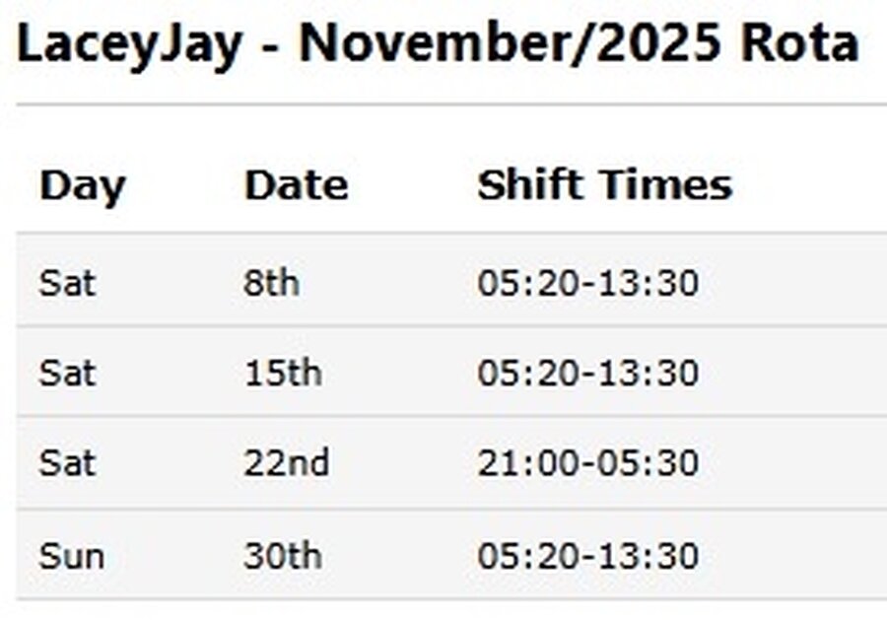
Task: Click the Sat cell in the 8th row
Action: [67, 284]
